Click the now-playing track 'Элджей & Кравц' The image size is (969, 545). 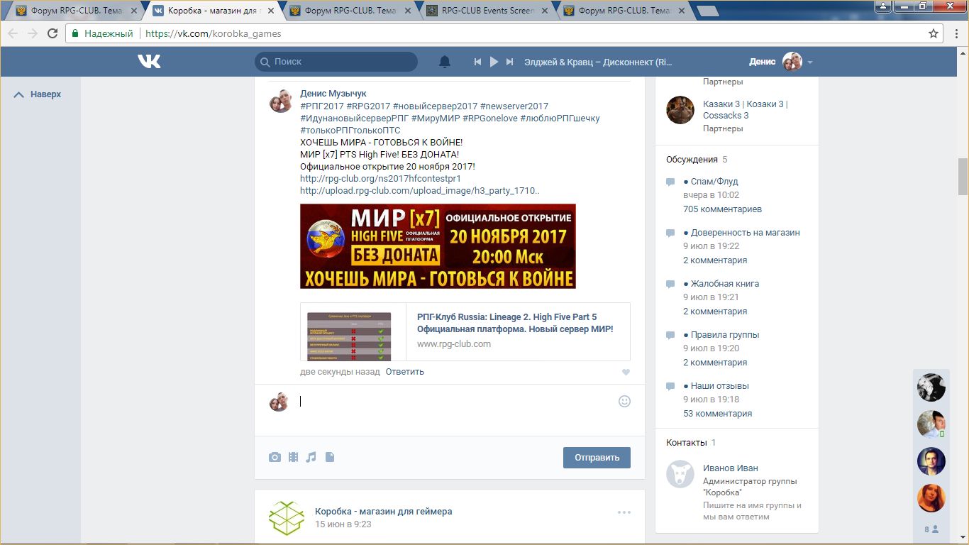[x=598, y=62]
